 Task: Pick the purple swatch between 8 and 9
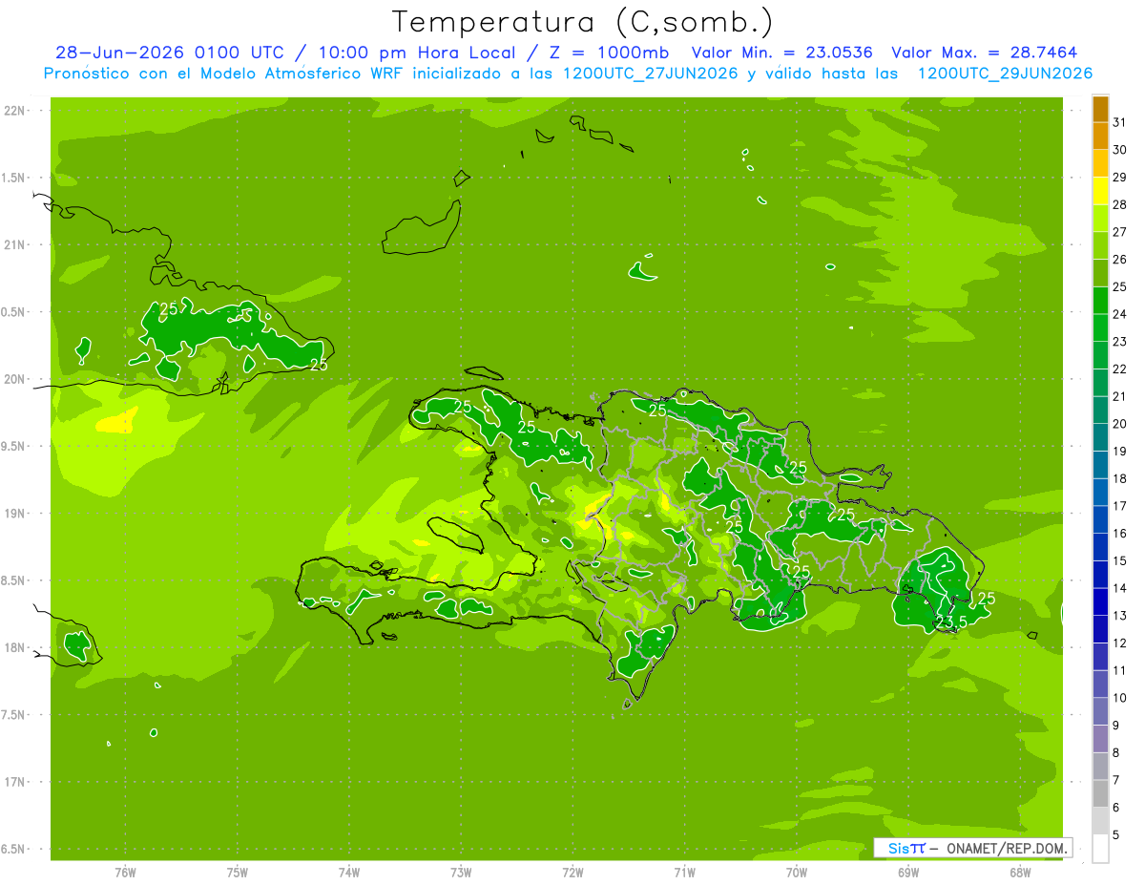tap(1100, 739)
